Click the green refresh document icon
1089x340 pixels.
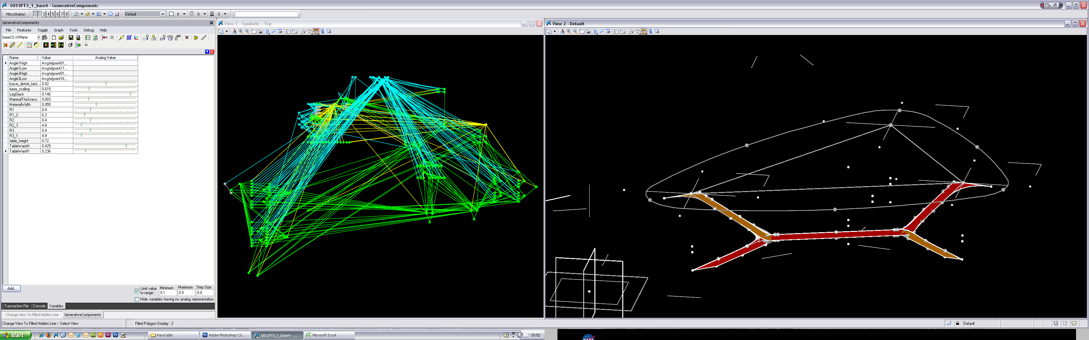pyautogui.click(x=95, y=38)
